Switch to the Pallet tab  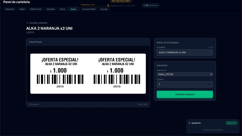(22, 9)
